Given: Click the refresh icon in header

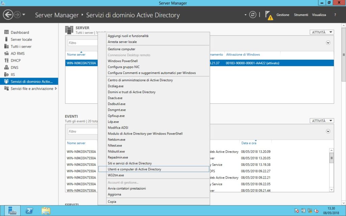Looking at the screenshot, I should tap(252, 15).
